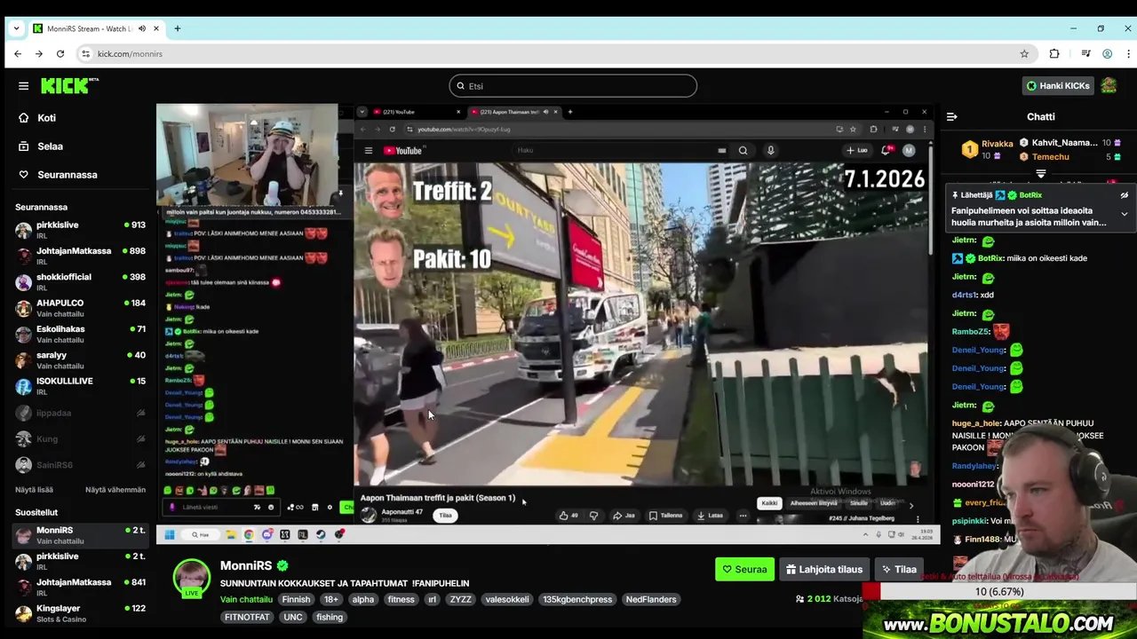
Task: Expand the pinned message chevron
Action: [x=1124, y=215]
